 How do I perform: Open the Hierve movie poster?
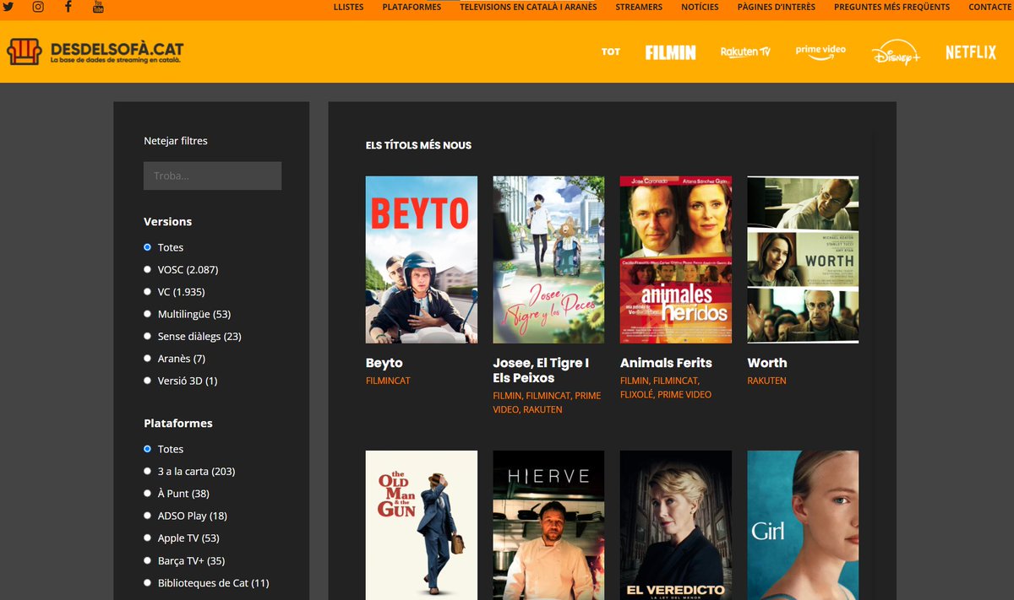tap(548, 525)
